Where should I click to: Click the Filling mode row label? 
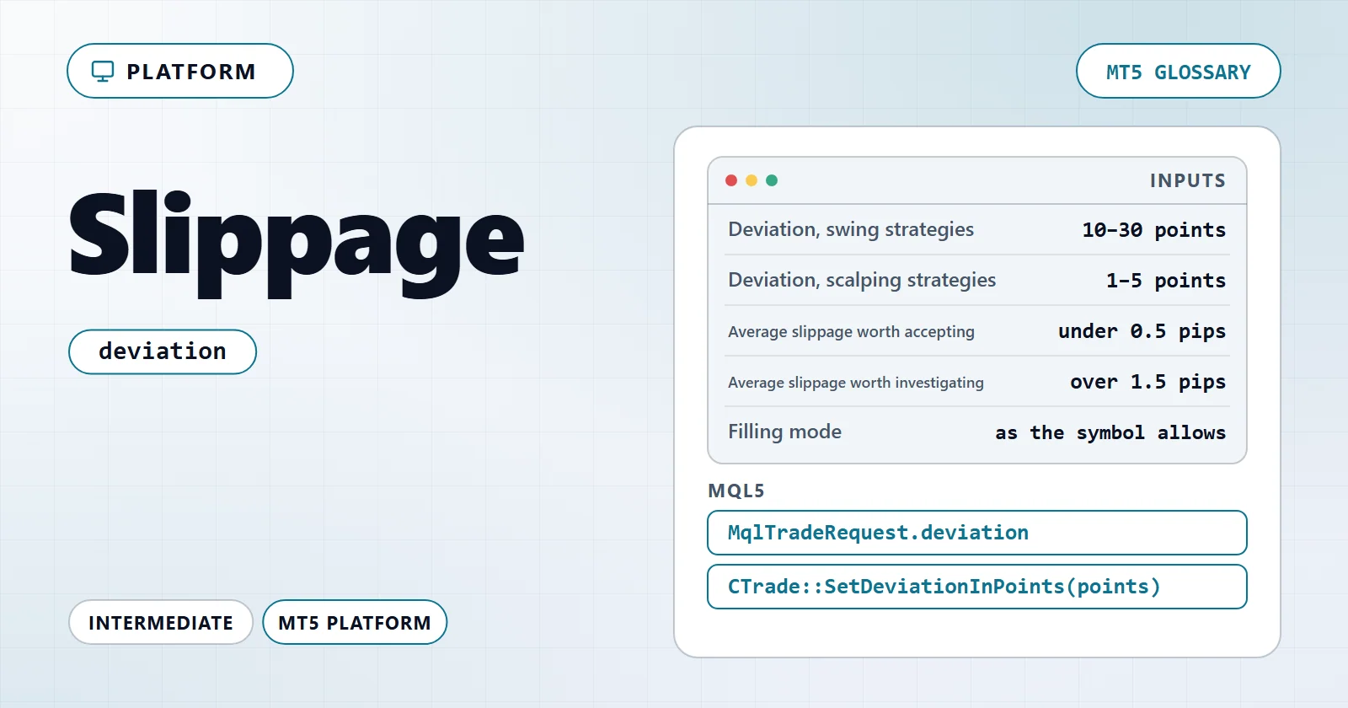pos(784,432)
